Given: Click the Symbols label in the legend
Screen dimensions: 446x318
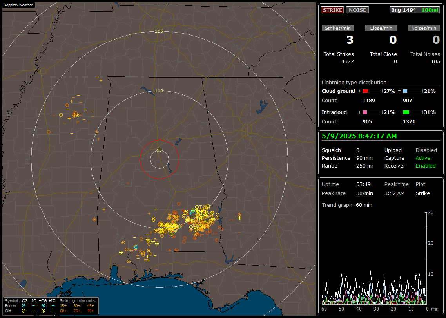Looking at the screenshot, I should (12, 301).
